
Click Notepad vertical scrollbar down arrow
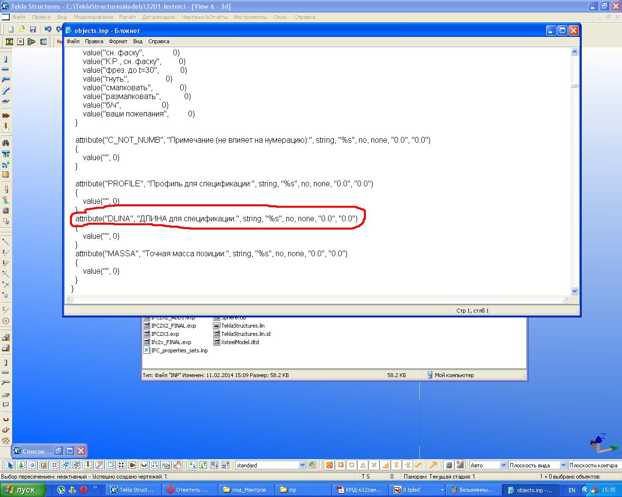[x=574, y=291]
